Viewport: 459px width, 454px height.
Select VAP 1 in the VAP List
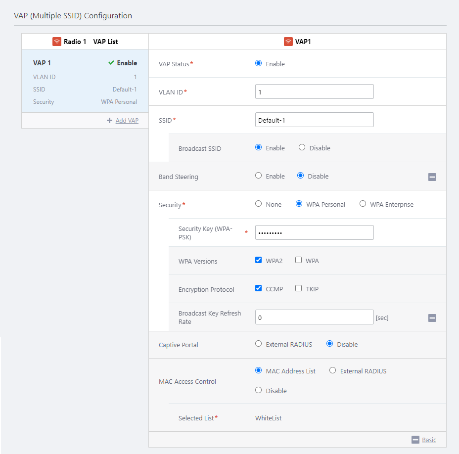pyautogui.click(x=42, y=63)
